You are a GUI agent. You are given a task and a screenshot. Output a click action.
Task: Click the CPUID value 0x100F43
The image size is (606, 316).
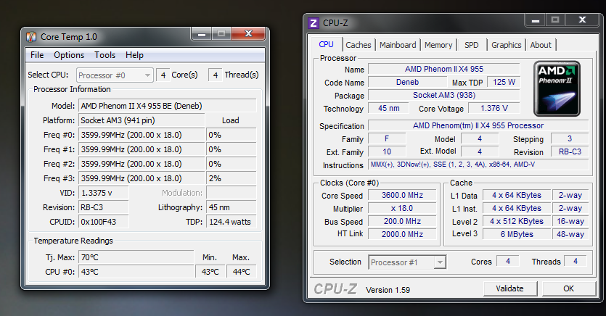pyautogui.click(x=104, y=222)
